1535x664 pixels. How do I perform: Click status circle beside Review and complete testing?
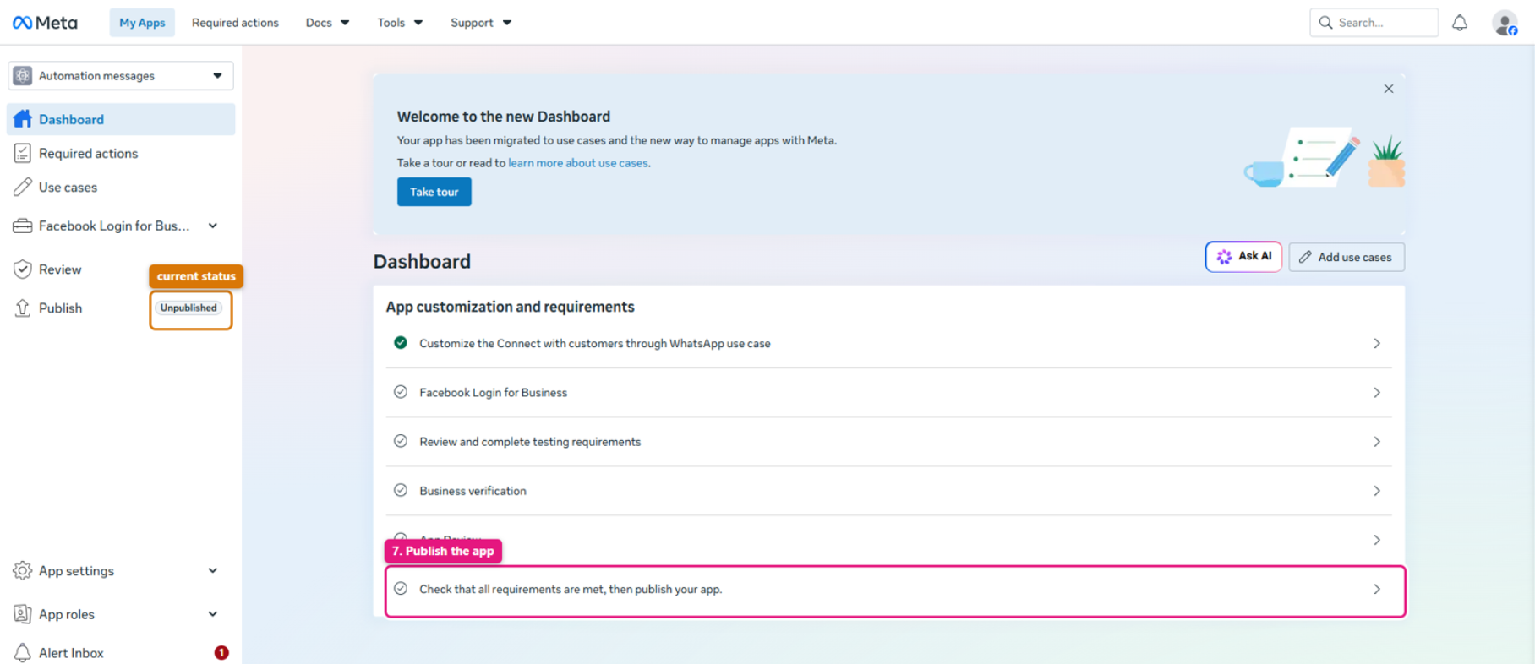[401, 441]
